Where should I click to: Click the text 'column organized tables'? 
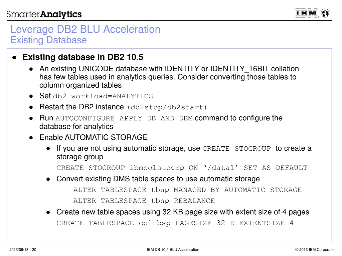pyautogui.click(x=80, y=85)
